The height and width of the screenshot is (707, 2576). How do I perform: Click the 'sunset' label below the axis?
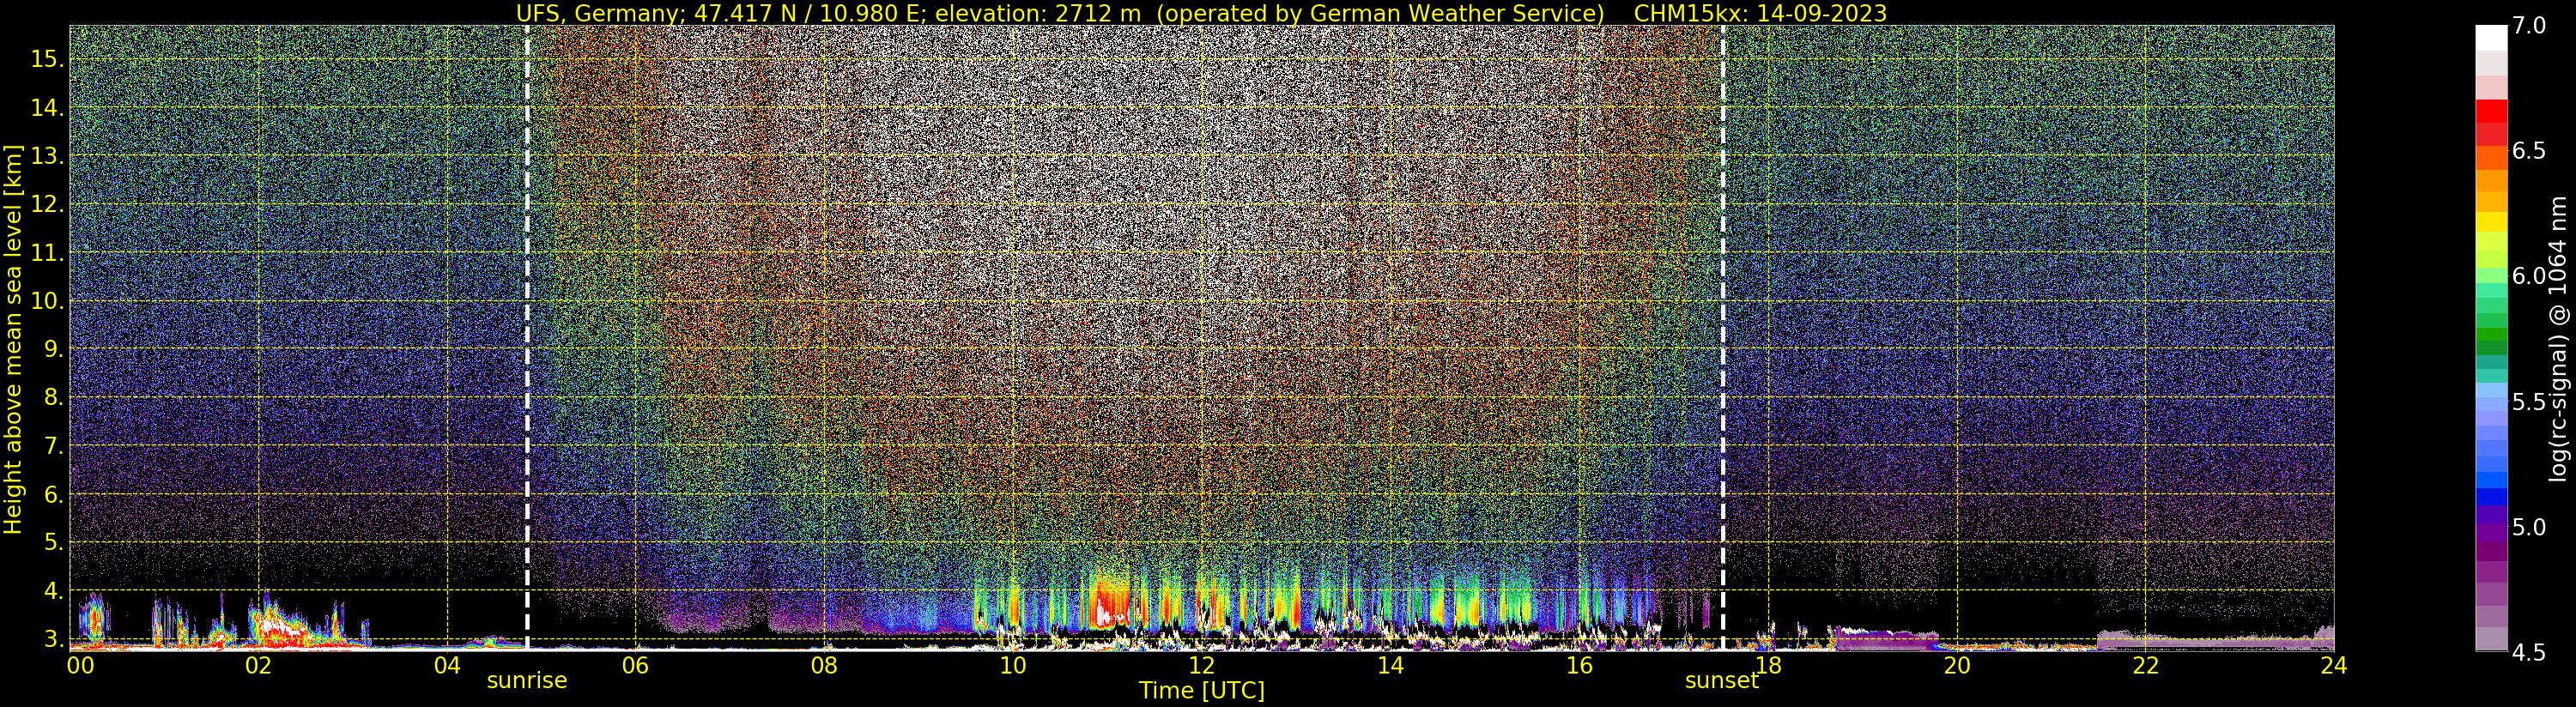(x=1721, y=681)
